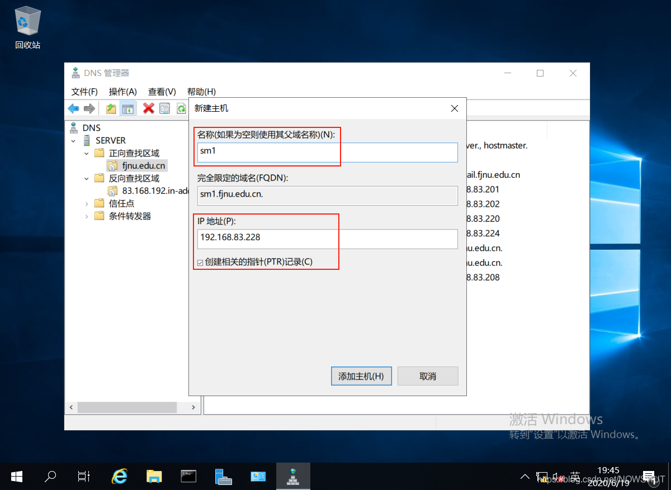This screenshot has width=671, height=490.
Task: Expand the 条件转发器 folder
Action: [x=87, y=216]
